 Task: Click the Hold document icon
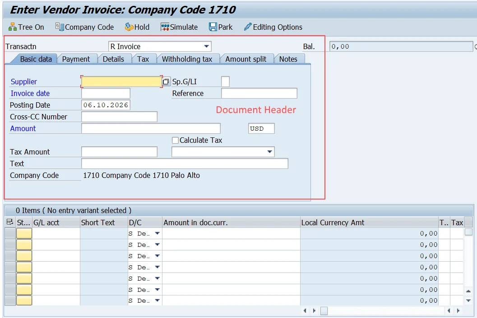coord(129,27)
